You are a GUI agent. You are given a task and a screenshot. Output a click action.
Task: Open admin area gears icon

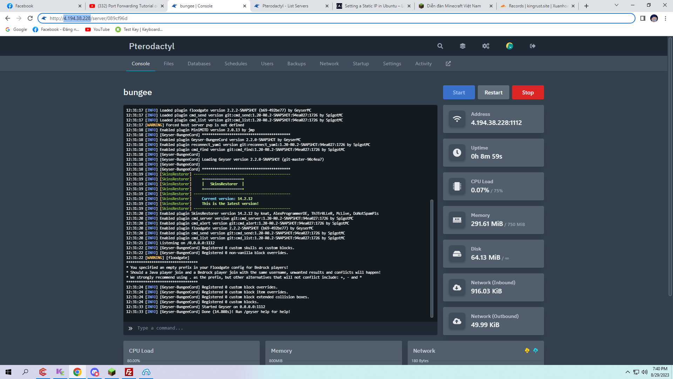tap(485, 46)
